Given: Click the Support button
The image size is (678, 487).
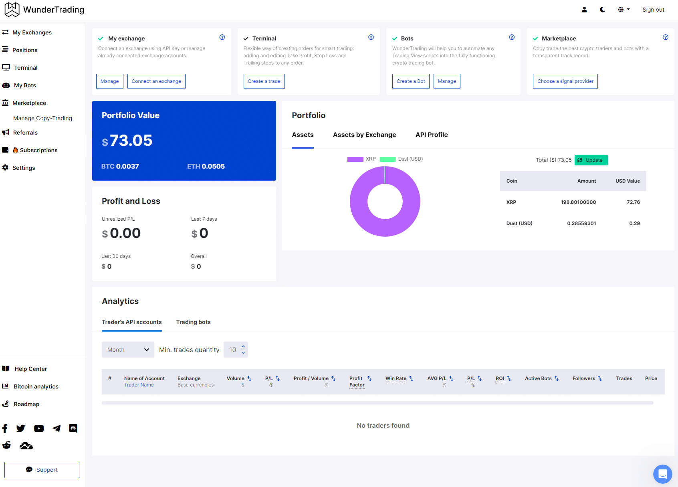Looking at the screenshot, I should 42,470.
